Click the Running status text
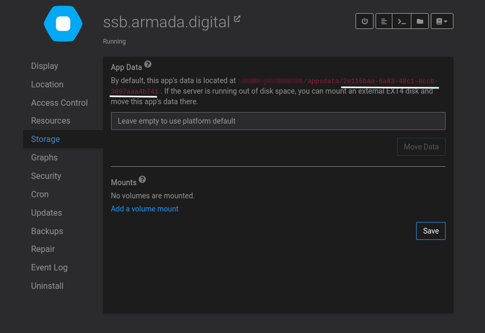Screen dimensions: 485x333 pyautogui.click(x=115, y=42)
